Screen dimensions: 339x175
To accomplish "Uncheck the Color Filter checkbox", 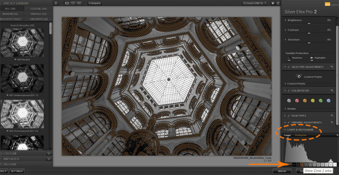I will 288,91.
